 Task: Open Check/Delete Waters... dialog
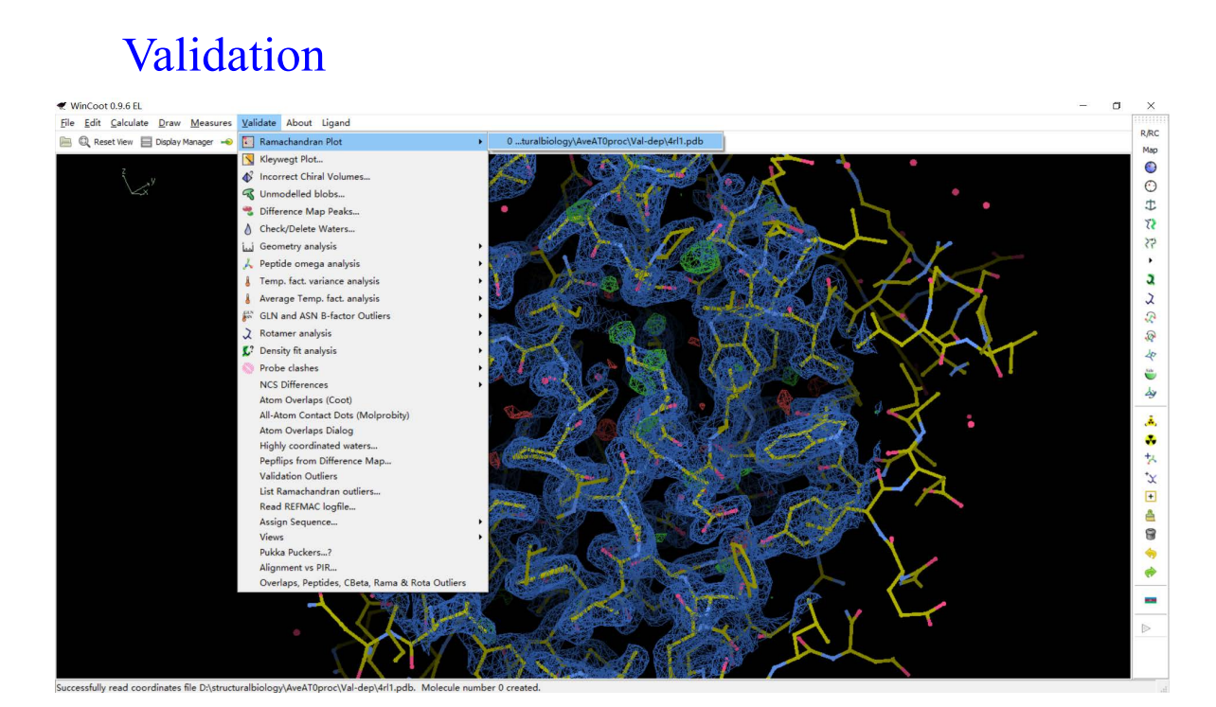(363, 229)
